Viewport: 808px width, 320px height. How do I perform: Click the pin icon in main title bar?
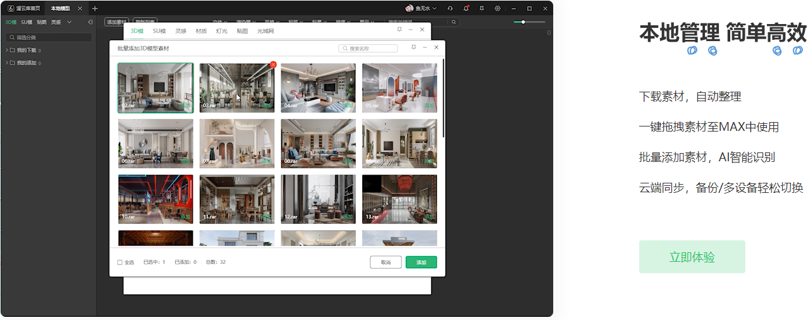[482, 8]
